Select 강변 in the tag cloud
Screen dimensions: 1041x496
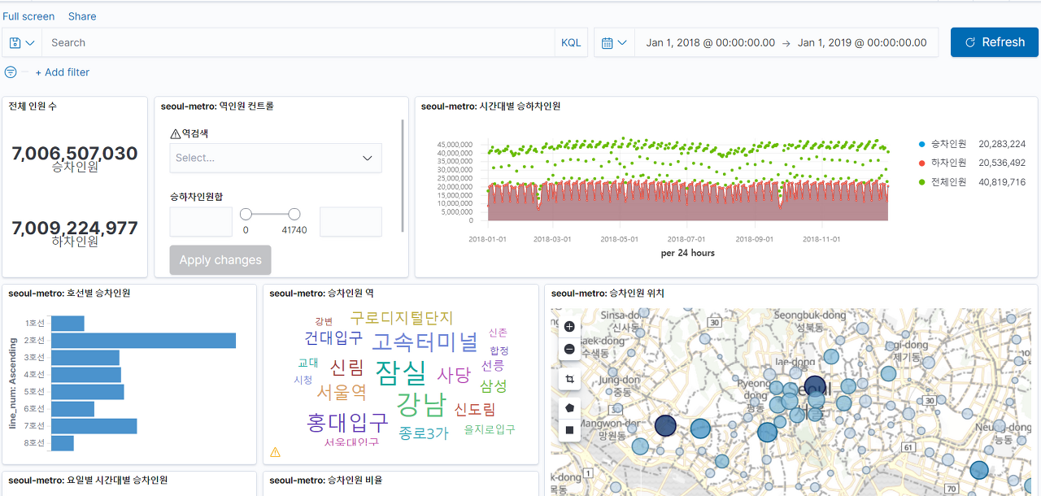click(x=324, y=321)
